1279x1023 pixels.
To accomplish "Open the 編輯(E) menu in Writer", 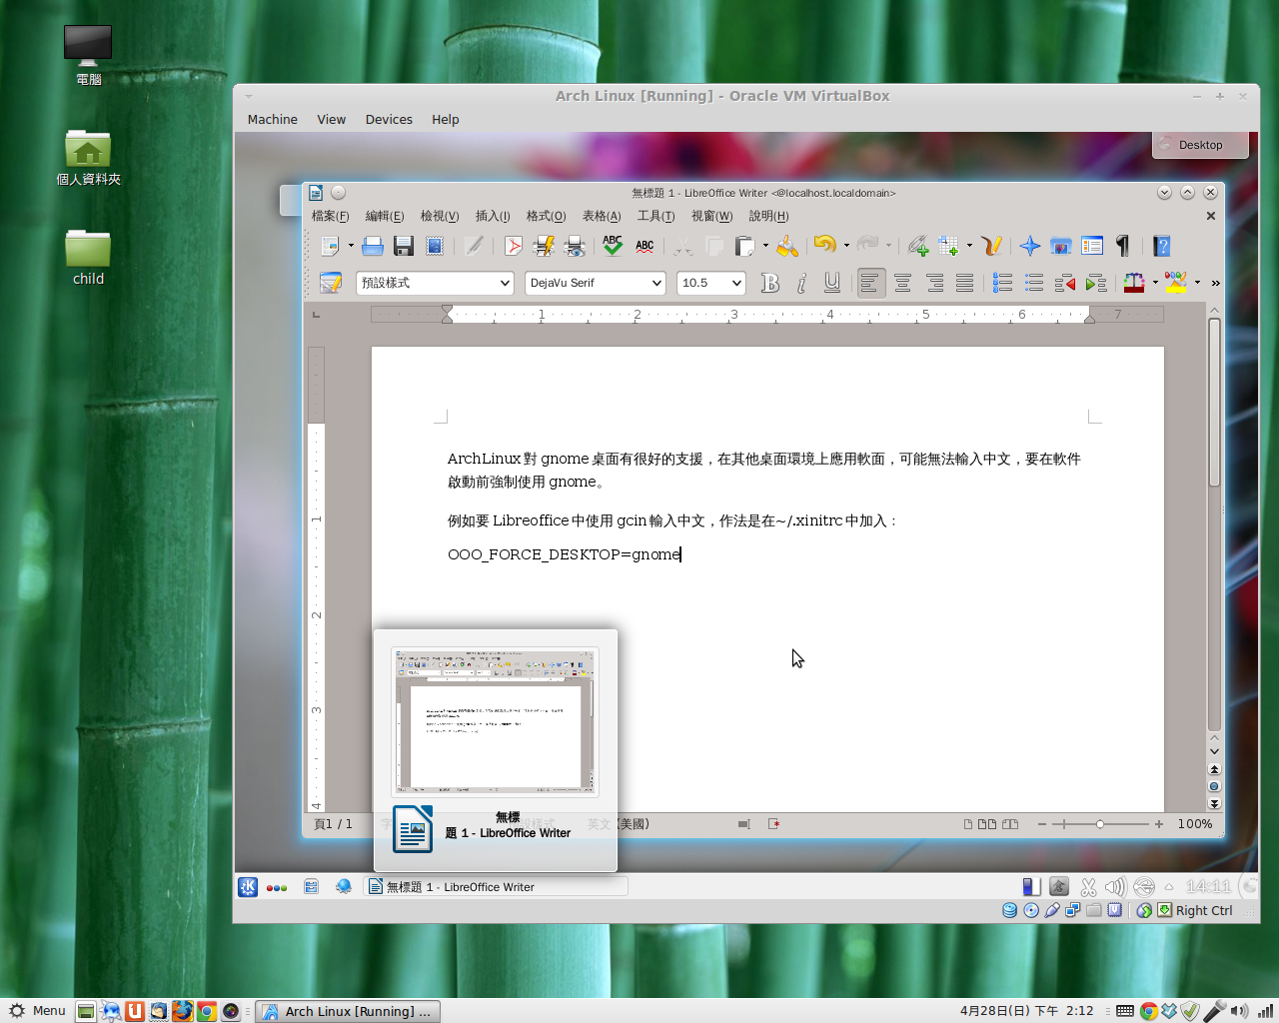I will click(x=385, y=216).
